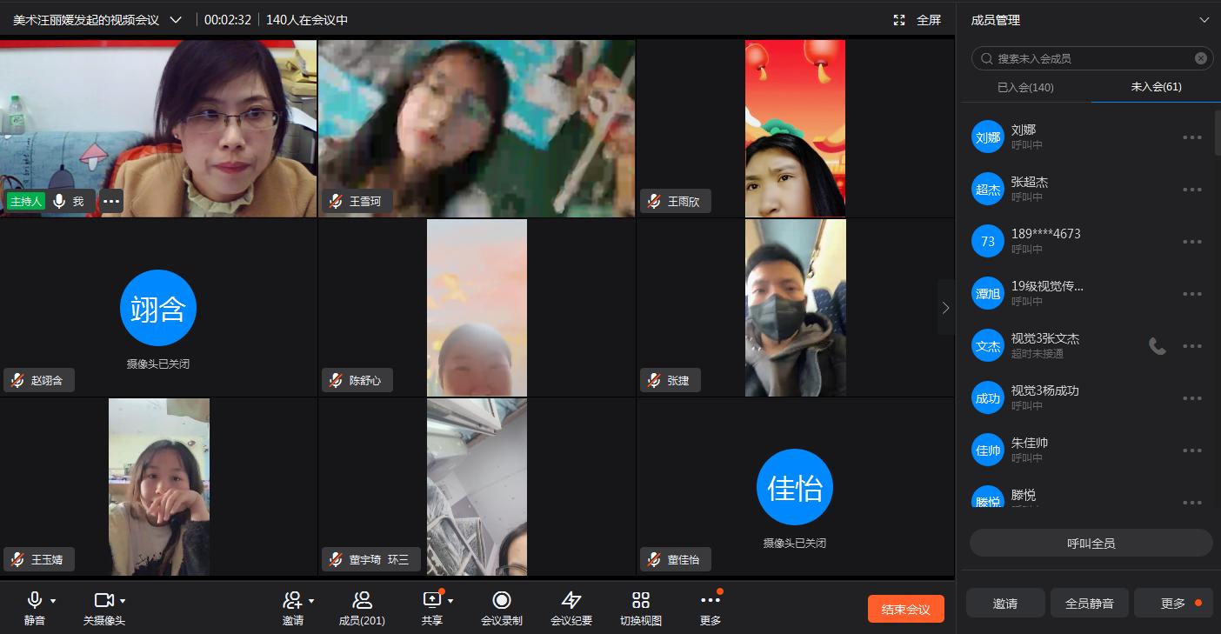Mute my microphone (静音)
This screenshot has height=634, width=1221.
(x=35, y=600)
